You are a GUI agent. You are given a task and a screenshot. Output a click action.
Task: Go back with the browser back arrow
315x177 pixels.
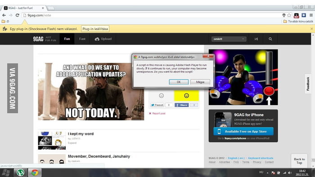click(4, 15)
